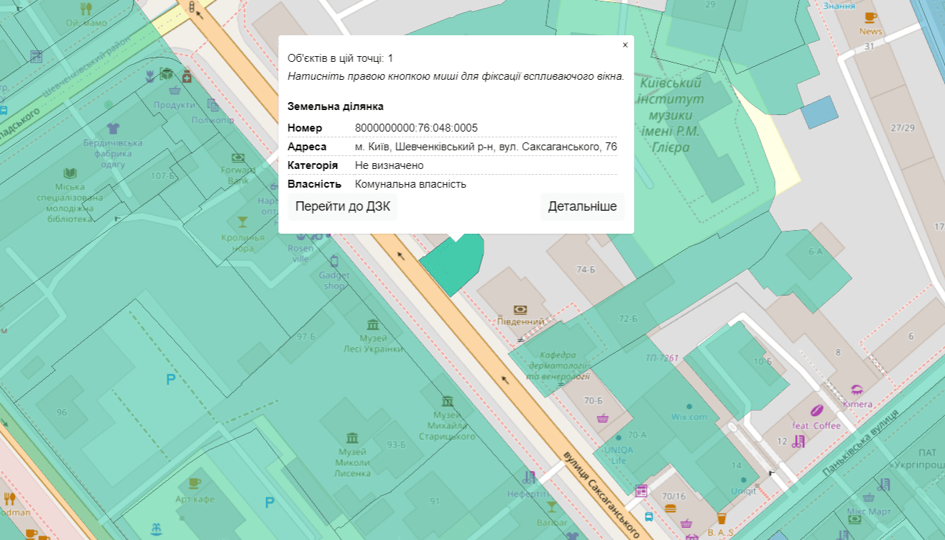Click the Uniqit office label

744,491
